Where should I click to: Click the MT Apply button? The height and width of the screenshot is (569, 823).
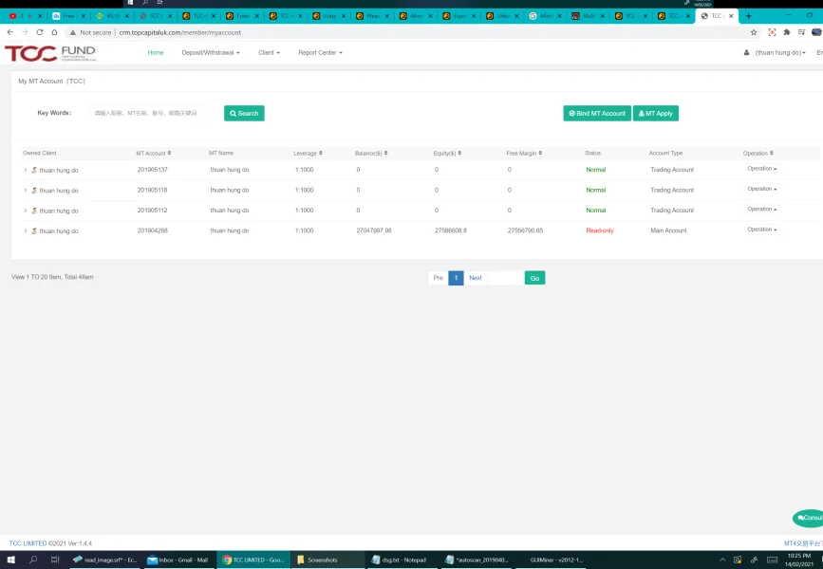click(656, 113)
